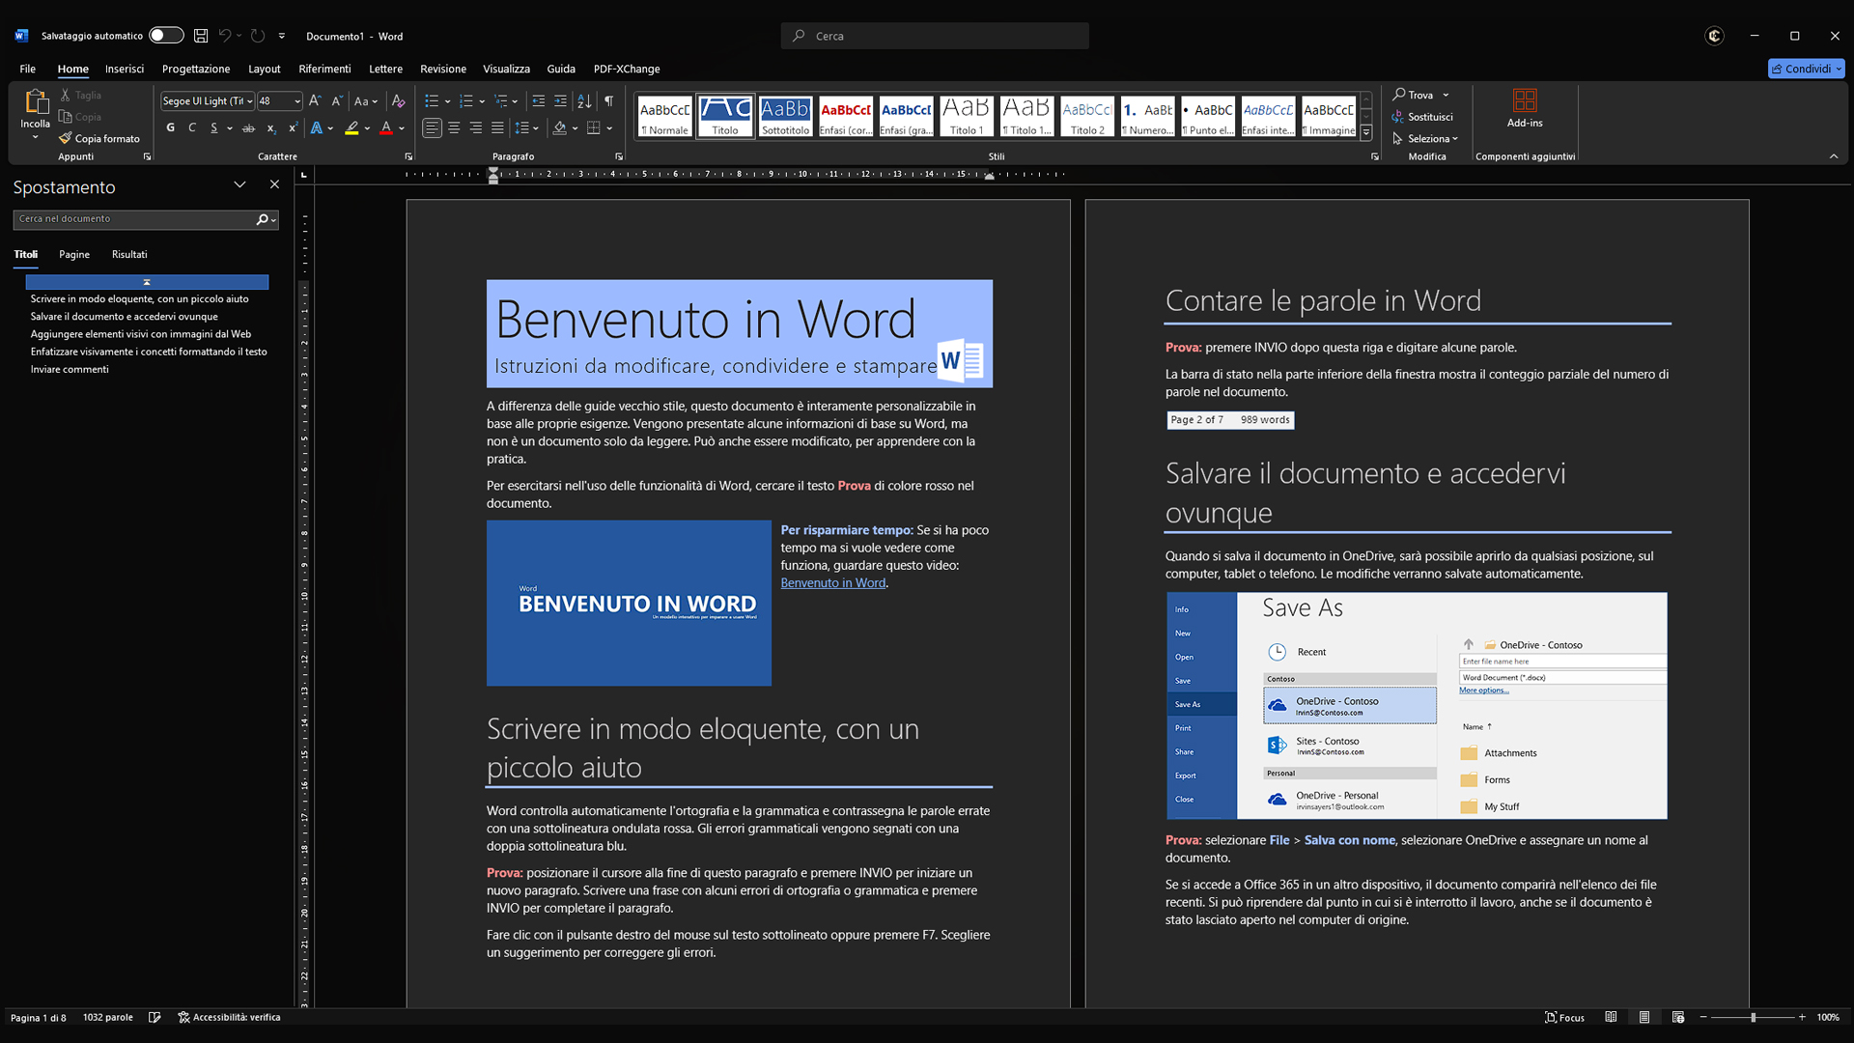Switch to Web Layout view in status bar

(x=1678, y=1017)
